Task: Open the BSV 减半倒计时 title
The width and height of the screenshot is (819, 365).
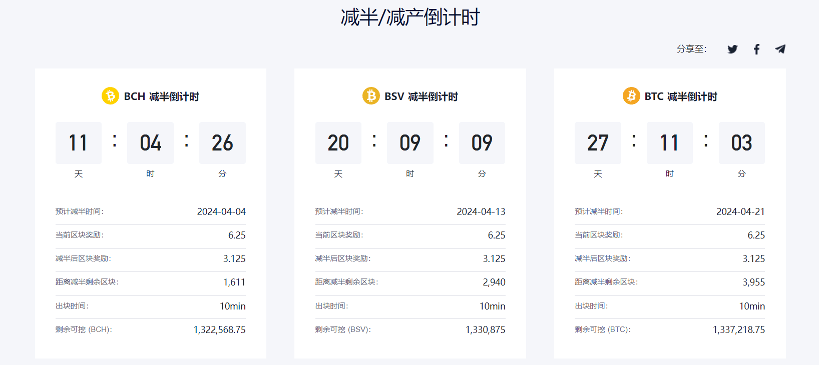Action: (x=421, y=96)
